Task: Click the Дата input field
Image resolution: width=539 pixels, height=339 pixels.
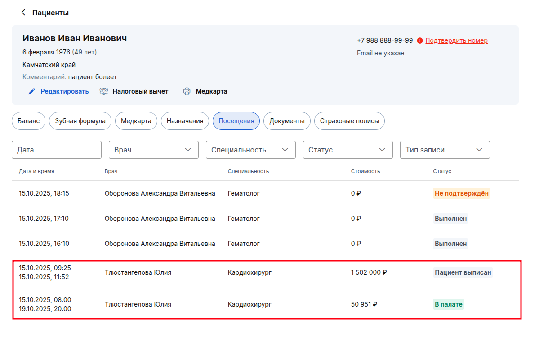Action: pyautogui.click(x=57, y=150)
